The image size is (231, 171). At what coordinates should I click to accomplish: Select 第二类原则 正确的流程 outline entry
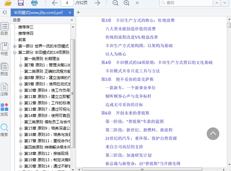pos(47,71)
